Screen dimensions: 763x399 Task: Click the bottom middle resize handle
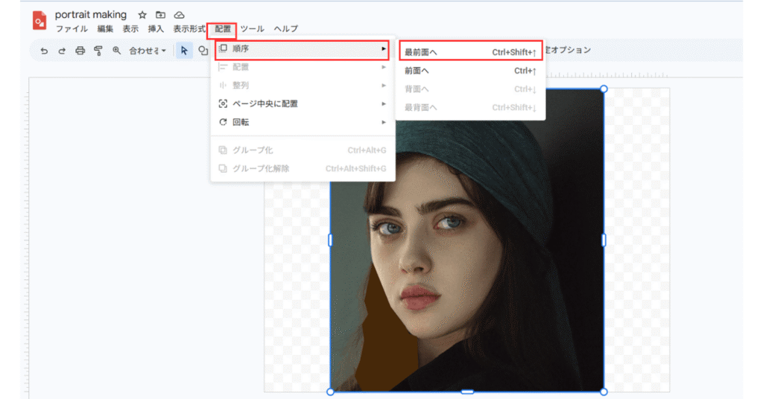(x=467, y=392)
